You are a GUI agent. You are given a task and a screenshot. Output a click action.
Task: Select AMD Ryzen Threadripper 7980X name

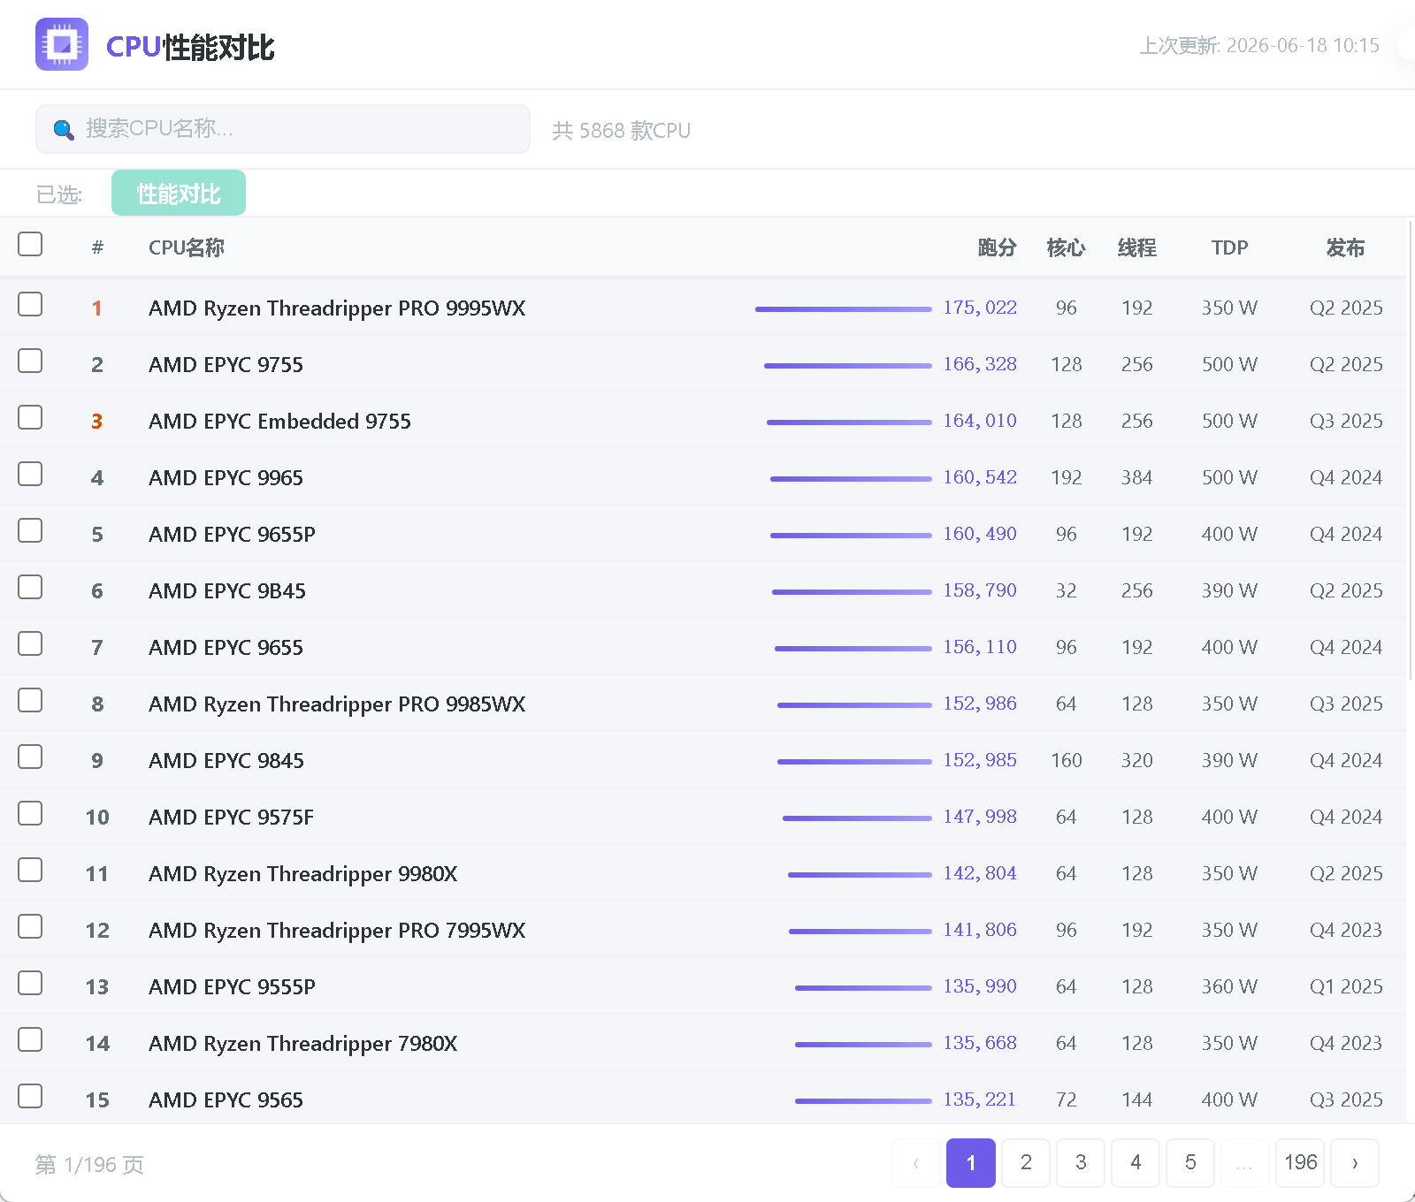(x=303, y=1044)
